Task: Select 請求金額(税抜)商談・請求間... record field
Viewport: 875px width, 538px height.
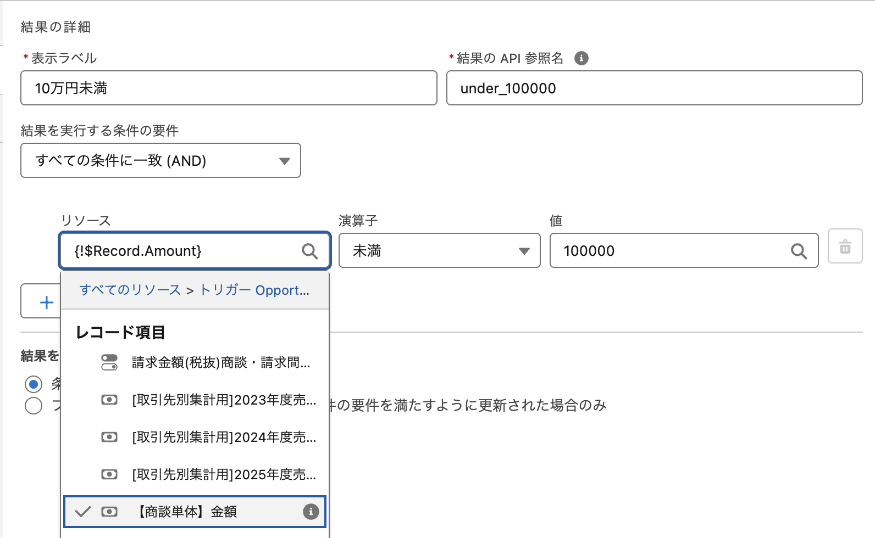Action: click(195, 362)
